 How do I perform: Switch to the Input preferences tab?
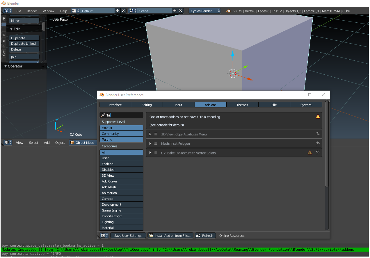click(179, 105)
